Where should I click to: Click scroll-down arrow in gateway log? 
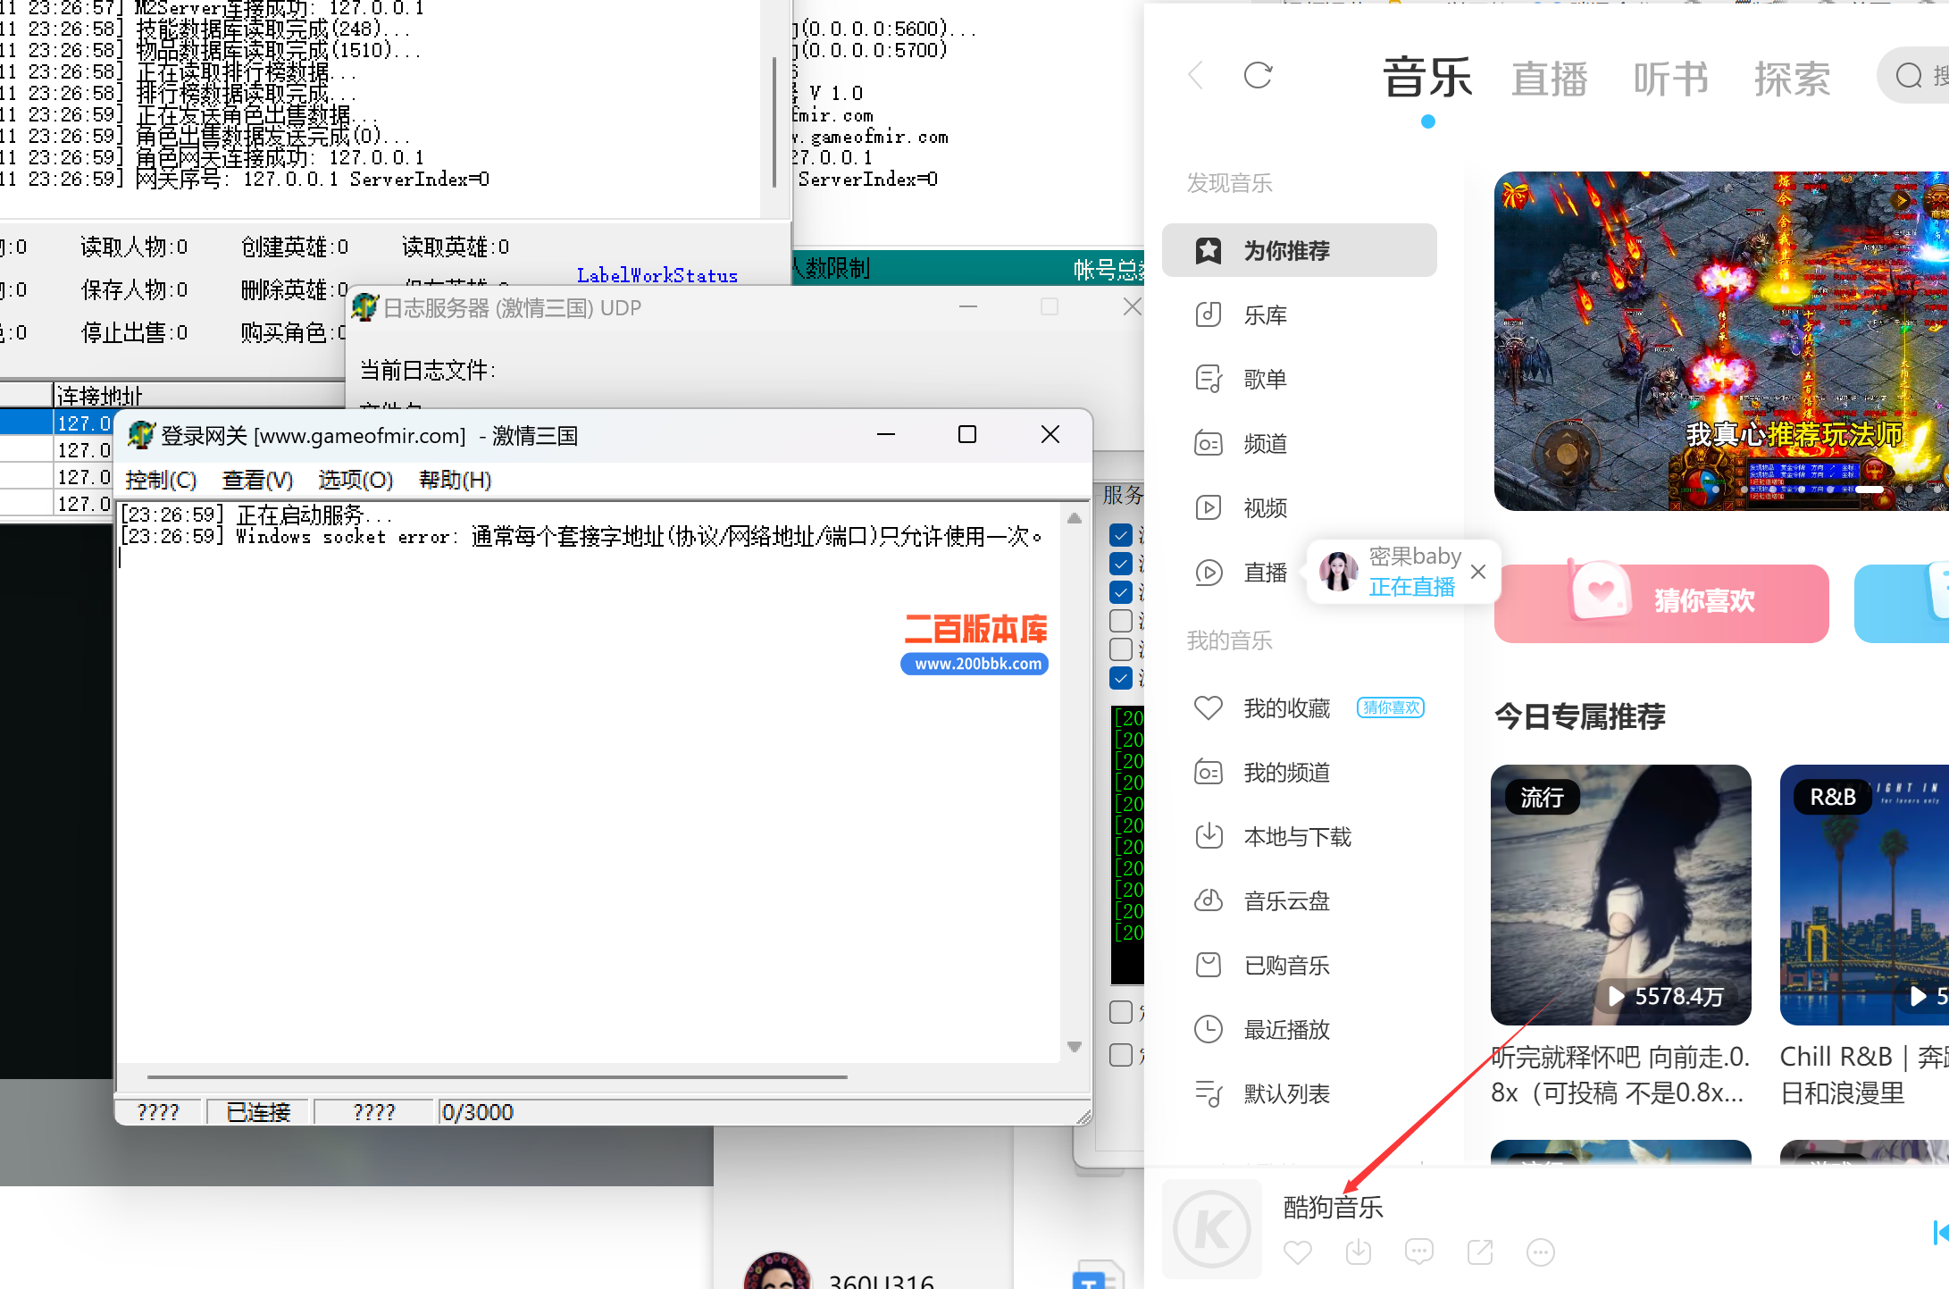click(1075, 1046)
